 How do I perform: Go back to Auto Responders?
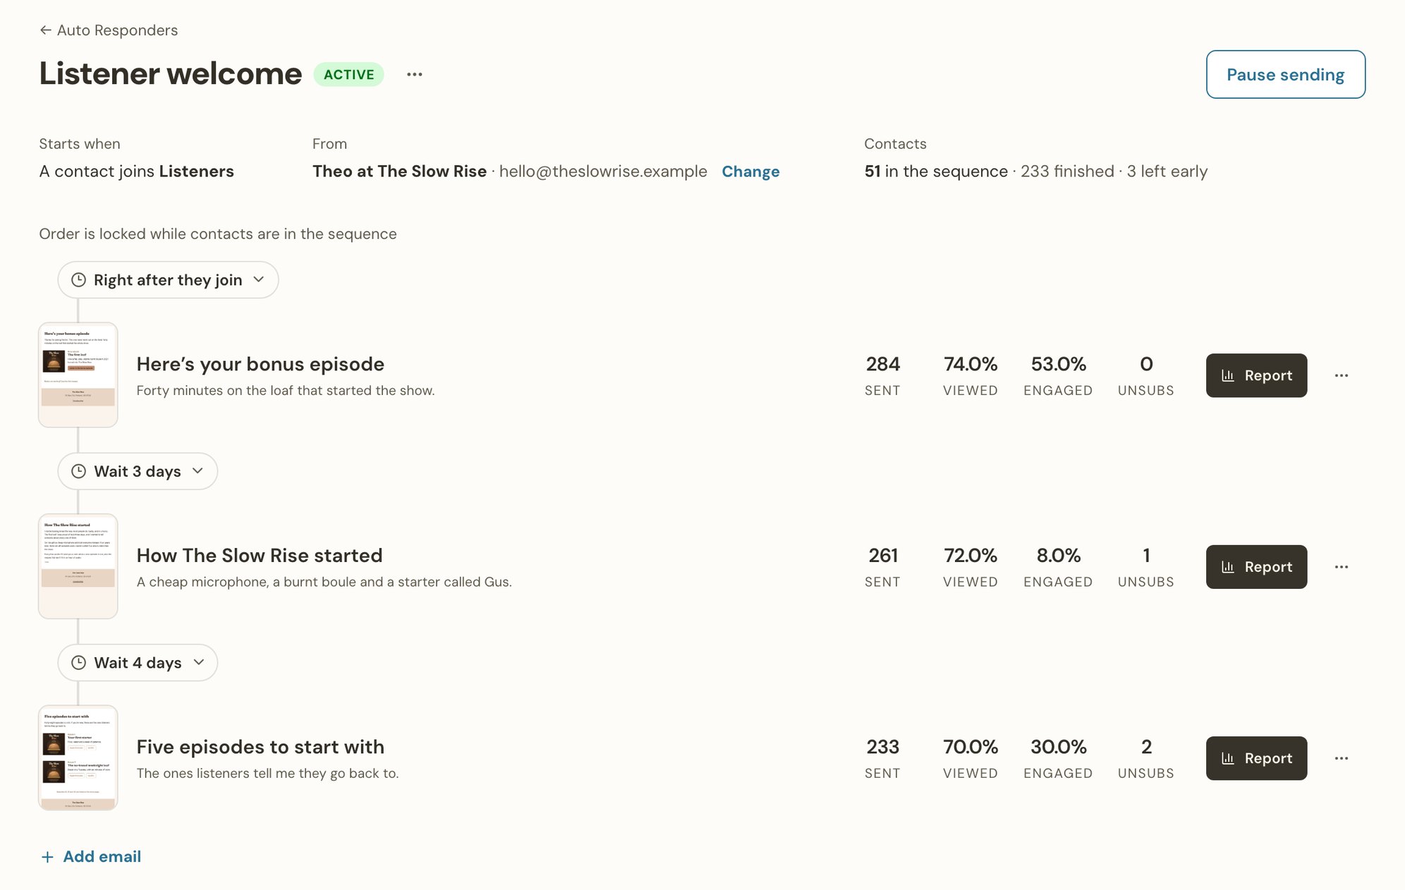click(x=109, y=30)
